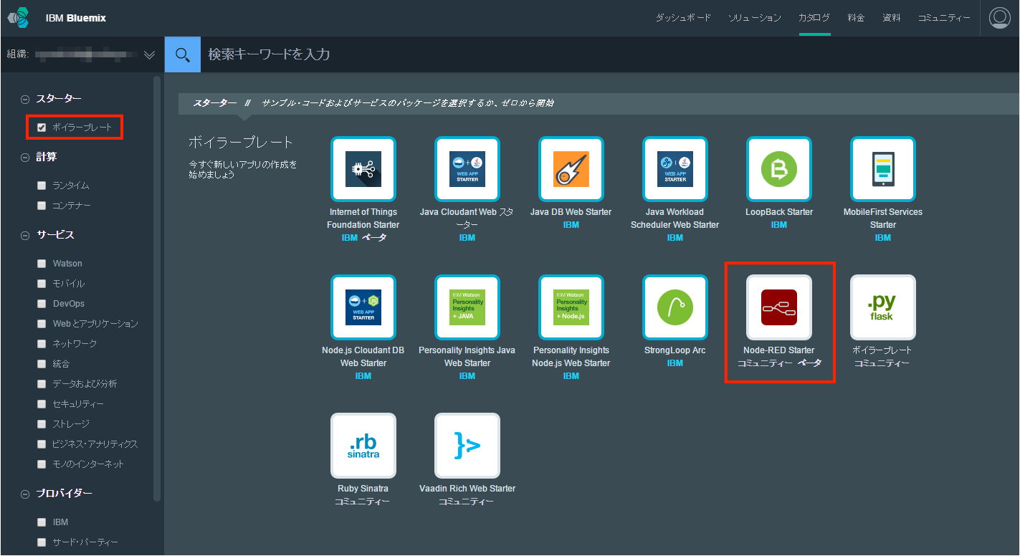This screenshot has height=556, width=1020.
Task: Choose the StrongLoop Arc icon
Action: click(675, 307)
